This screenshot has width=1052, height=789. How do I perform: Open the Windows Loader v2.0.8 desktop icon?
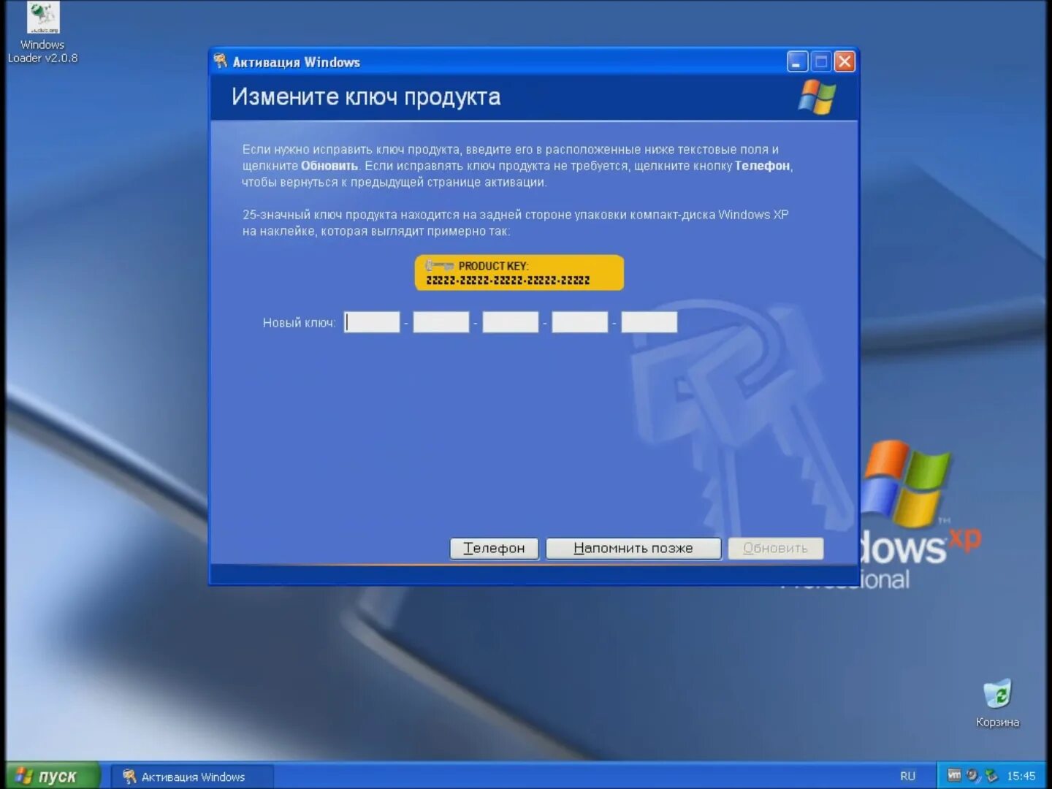click(42, 33)
